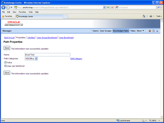Click the page scrollbar down arrow
Viewport: 164px width, 123px height.
click(x=162, y=117)
